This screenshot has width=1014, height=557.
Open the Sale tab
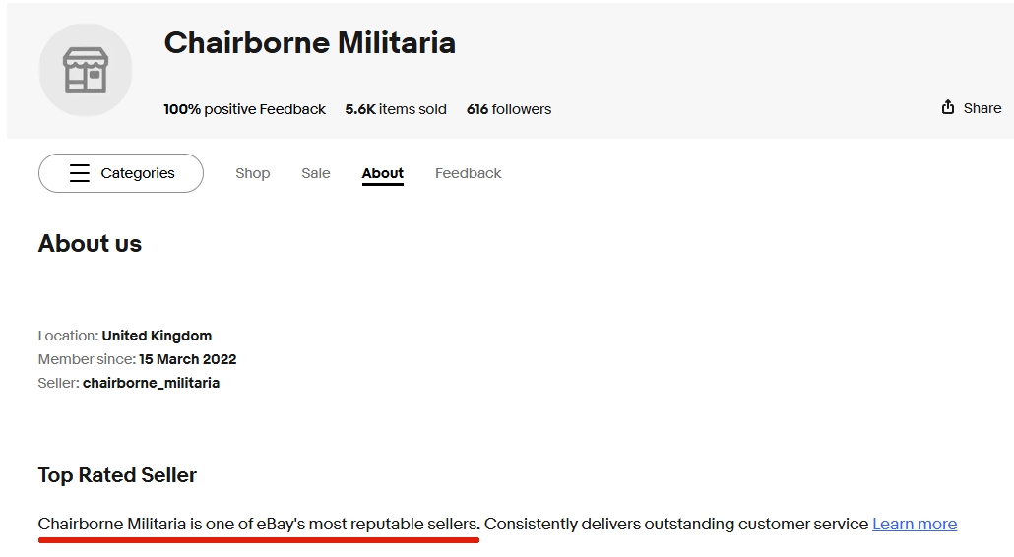tap(316, 173)
